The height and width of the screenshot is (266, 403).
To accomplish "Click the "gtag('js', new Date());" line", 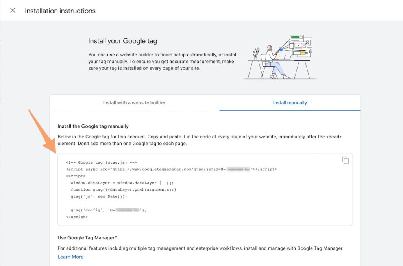I will pos(99,197).
